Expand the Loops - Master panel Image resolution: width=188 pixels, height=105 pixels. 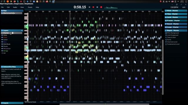point(176,27)
